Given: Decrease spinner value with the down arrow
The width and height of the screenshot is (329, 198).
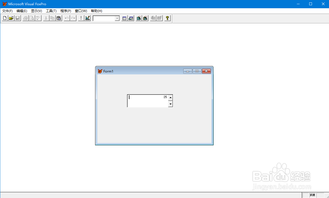Looking at the screenshot, I should tap(170, 104).
